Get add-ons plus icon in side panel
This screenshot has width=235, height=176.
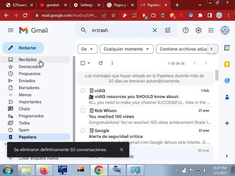(x=227, y=123)
